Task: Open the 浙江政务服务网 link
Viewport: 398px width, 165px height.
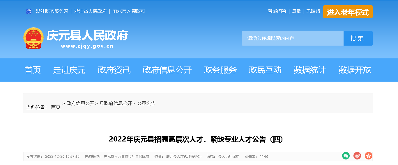Action: [x=52, y=11]
